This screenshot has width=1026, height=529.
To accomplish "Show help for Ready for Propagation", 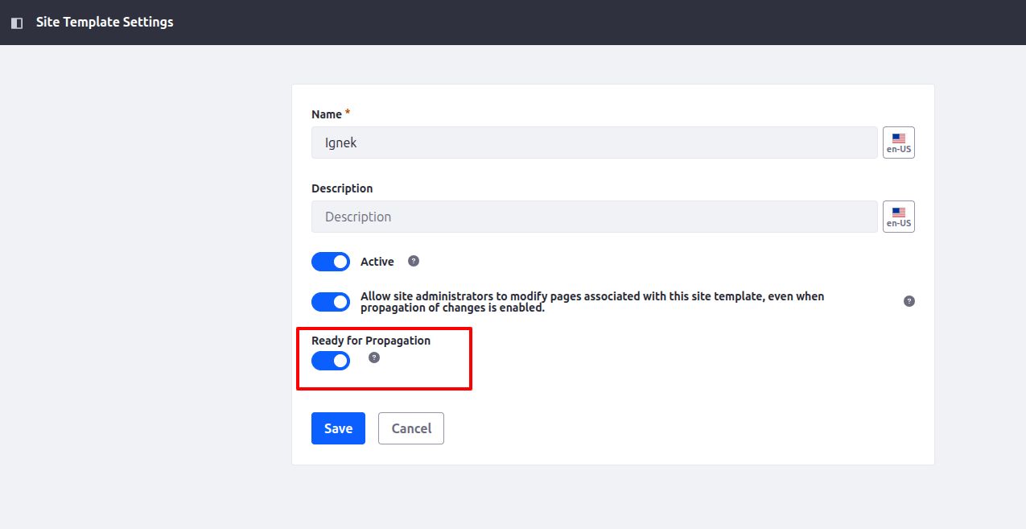I will (374, 357).
